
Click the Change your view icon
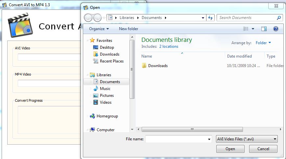pyautogui.click(x=246, y=29)
